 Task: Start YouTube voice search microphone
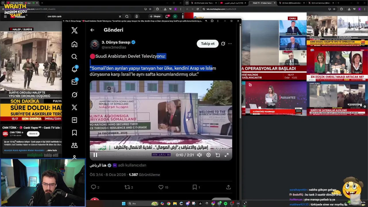tap(137, 16)
